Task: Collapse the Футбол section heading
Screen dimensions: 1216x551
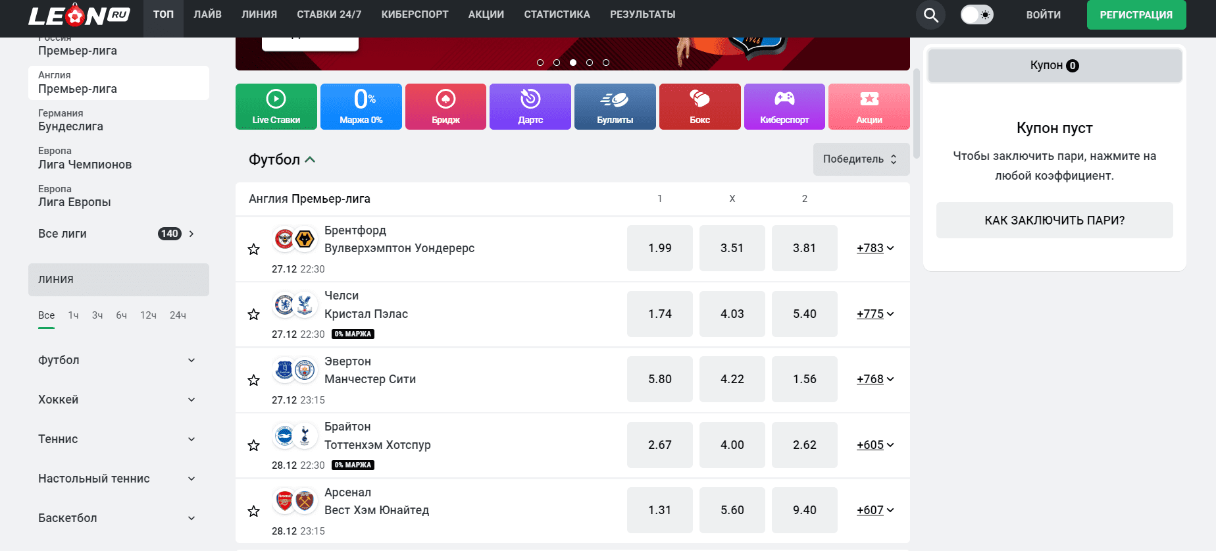Action: click(x=282, y=159)
